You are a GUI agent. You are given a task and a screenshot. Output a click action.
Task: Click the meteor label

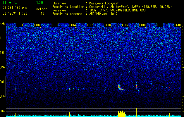tap(42, 9)
